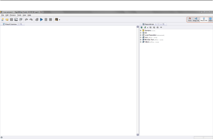Select the DB repository entry

coord(145,33)
